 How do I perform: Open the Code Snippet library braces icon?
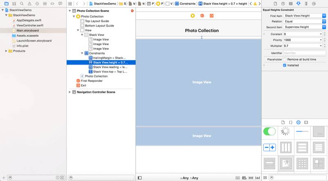(291, 122)
